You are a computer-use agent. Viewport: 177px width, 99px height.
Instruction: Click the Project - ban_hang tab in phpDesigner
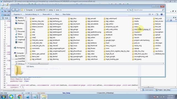163,90
